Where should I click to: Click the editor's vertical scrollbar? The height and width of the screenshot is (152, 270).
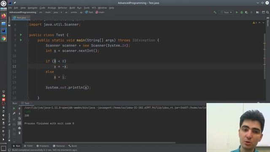click(265, 57)
